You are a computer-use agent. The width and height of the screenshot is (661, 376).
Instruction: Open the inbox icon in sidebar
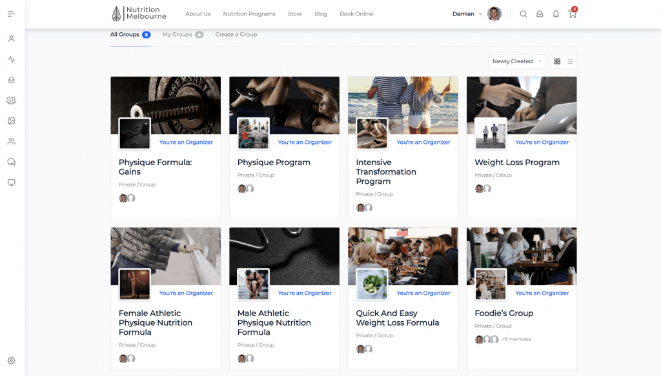(x=12, y=79)
